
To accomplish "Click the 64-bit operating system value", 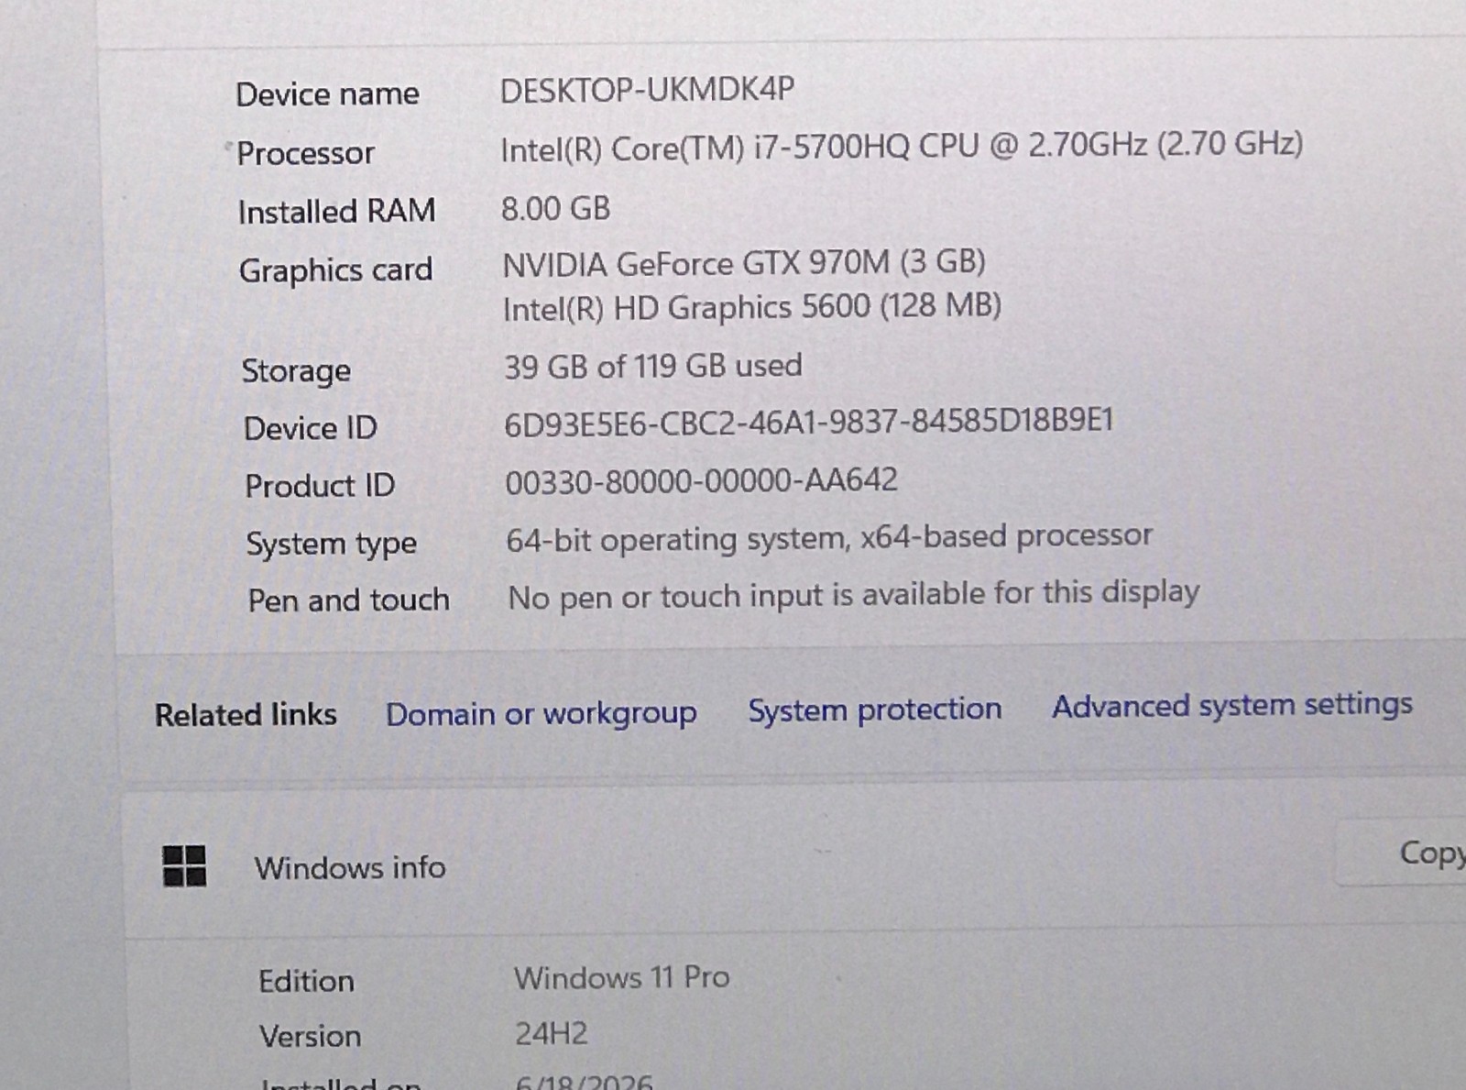I will [828, 538].
